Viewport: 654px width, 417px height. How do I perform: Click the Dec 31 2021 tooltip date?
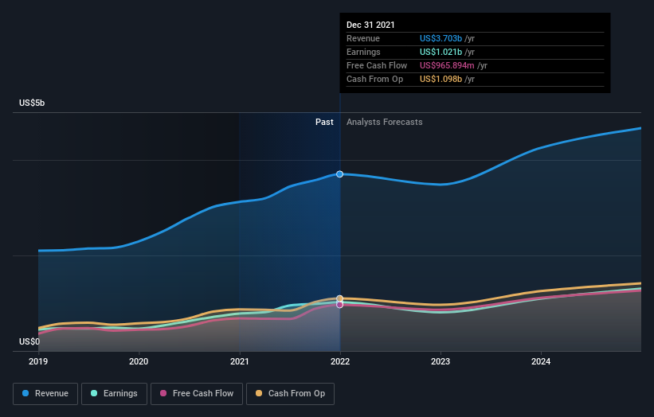pyautogui.click(x=370, y=25)
